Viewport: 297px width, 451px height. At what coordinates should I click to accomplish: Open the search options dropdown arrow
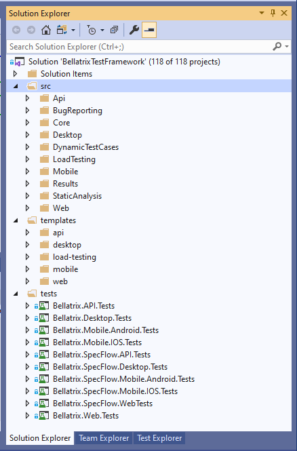click(287, 46)
